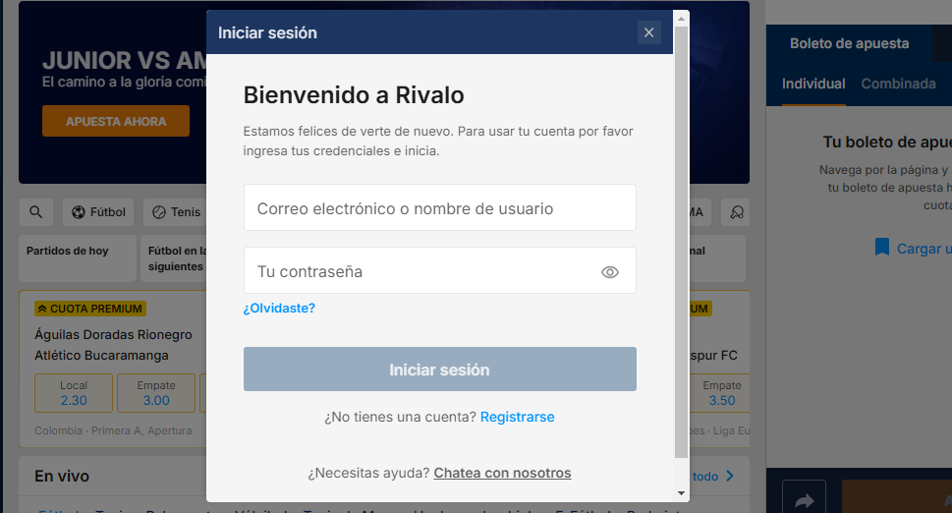The image size is (952, 513).
Task: Select the Fútbol sport filter
Action: click(98, 212)
